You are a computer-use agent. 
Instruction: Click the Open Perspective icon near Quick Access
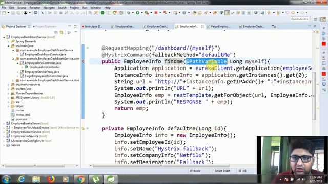(x=316, y=19)
